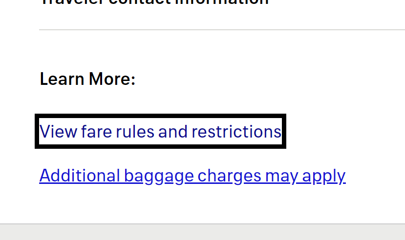405x240 pixels.
Task: Open the first link under Learn More
Action: coord(160,132)
